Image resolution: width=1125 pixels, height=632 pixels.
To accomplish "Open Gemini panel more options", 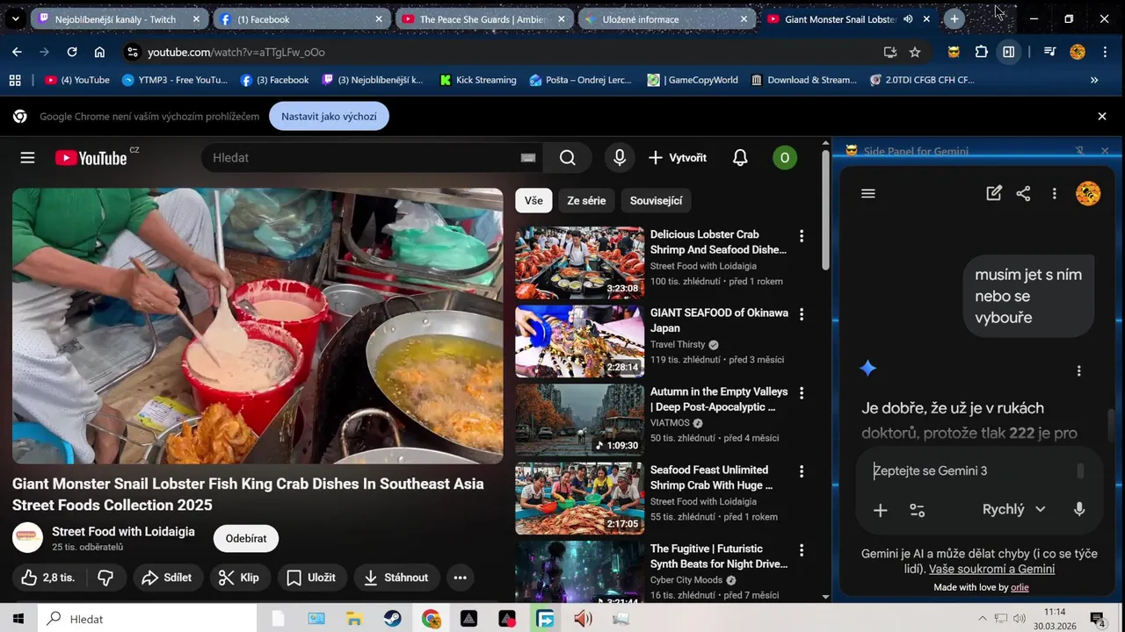I will 1054,194.
